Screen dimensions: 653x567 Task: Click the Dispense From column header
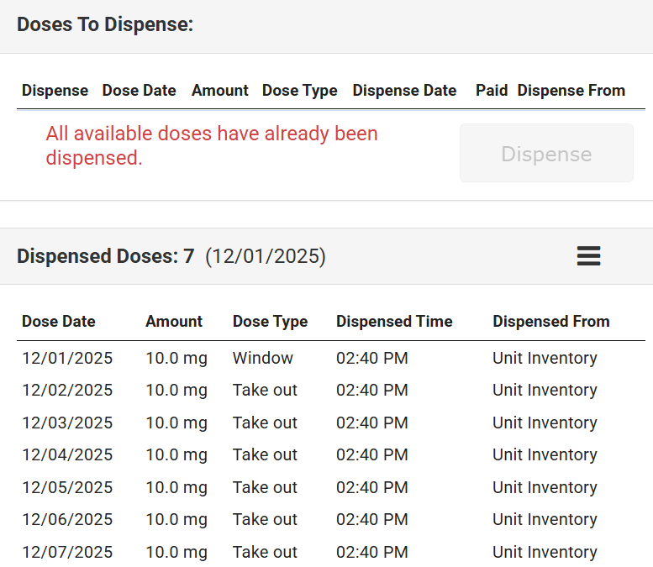click(571, 91)
